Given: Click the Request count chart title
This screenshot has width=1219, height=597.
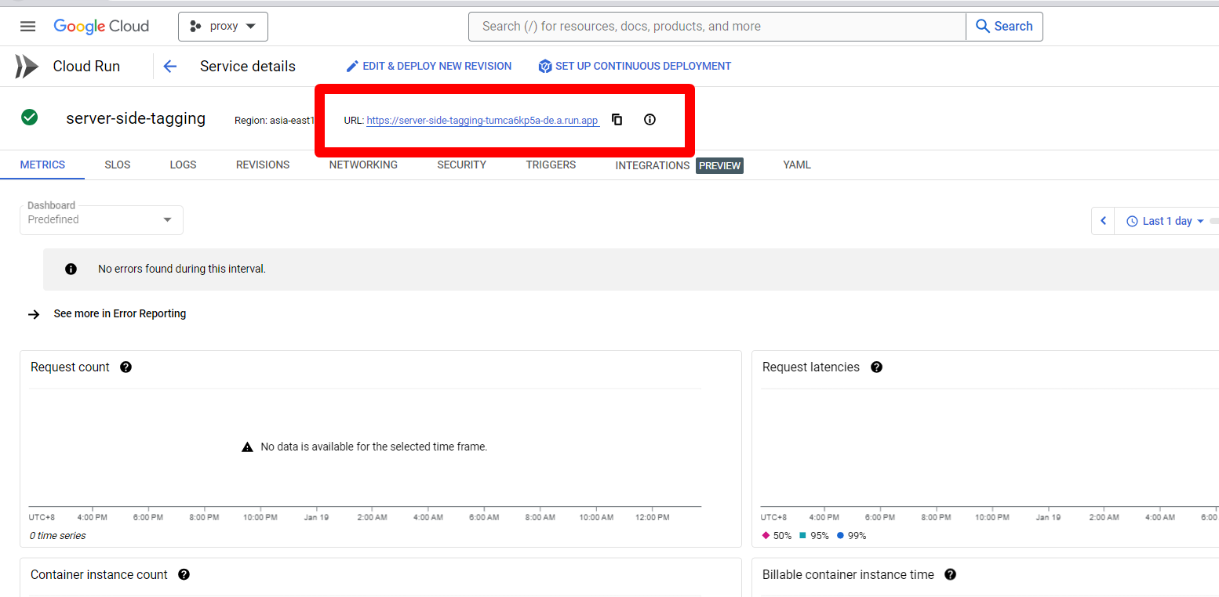Looking at the screenshot, I should 70,367.
